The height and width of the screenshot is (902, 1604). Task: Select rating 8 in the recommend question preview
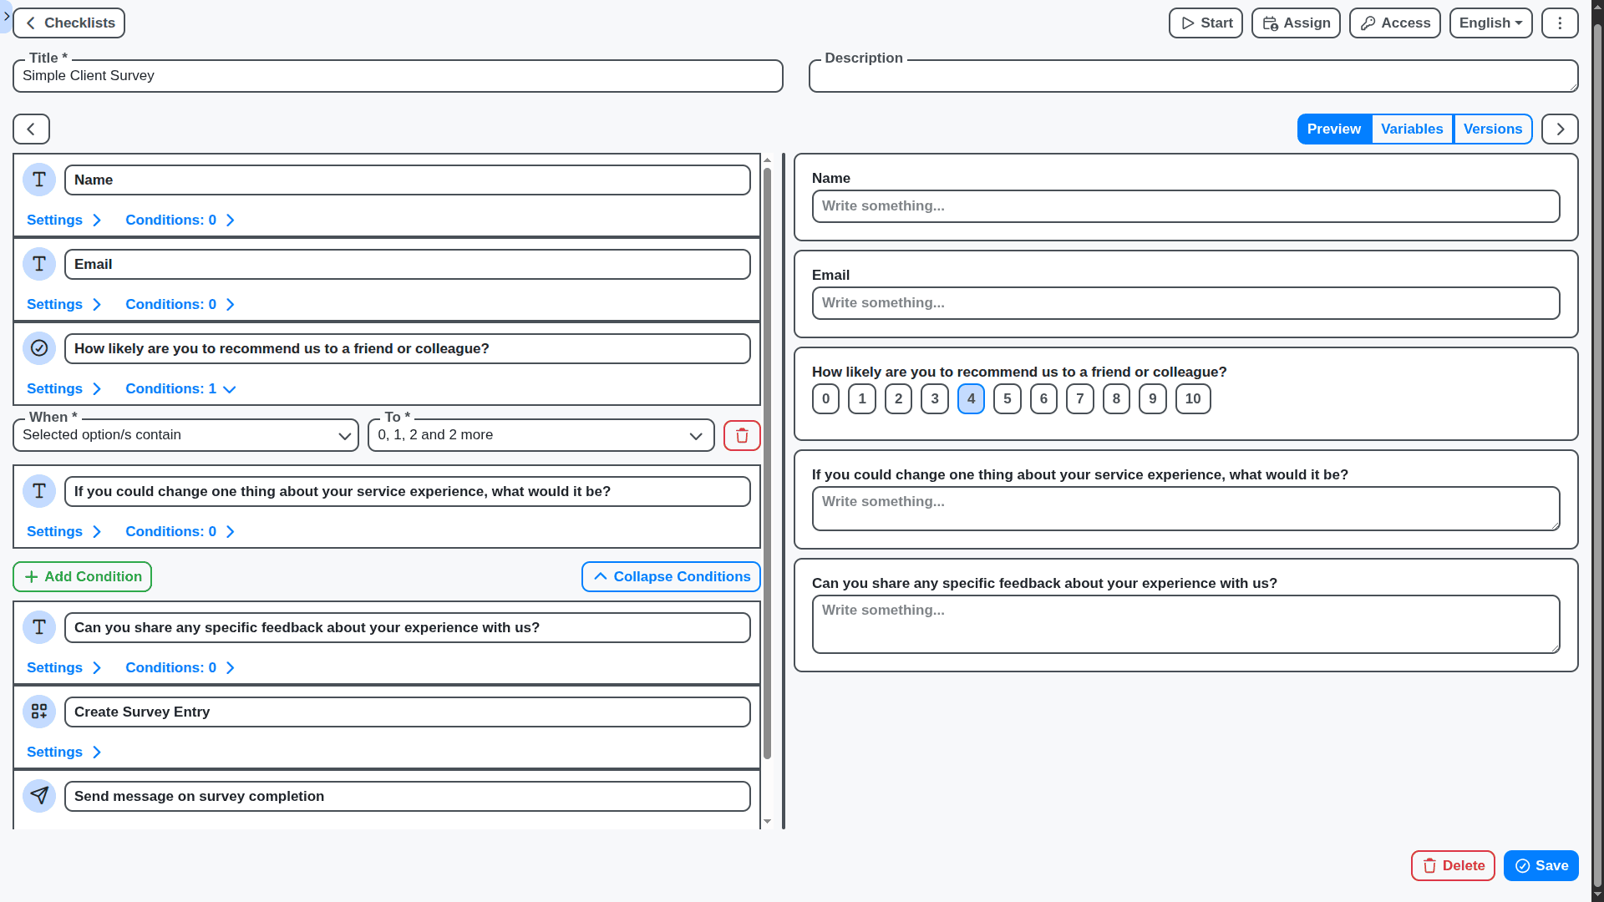pyautogui.click(x=1116, y=398)
